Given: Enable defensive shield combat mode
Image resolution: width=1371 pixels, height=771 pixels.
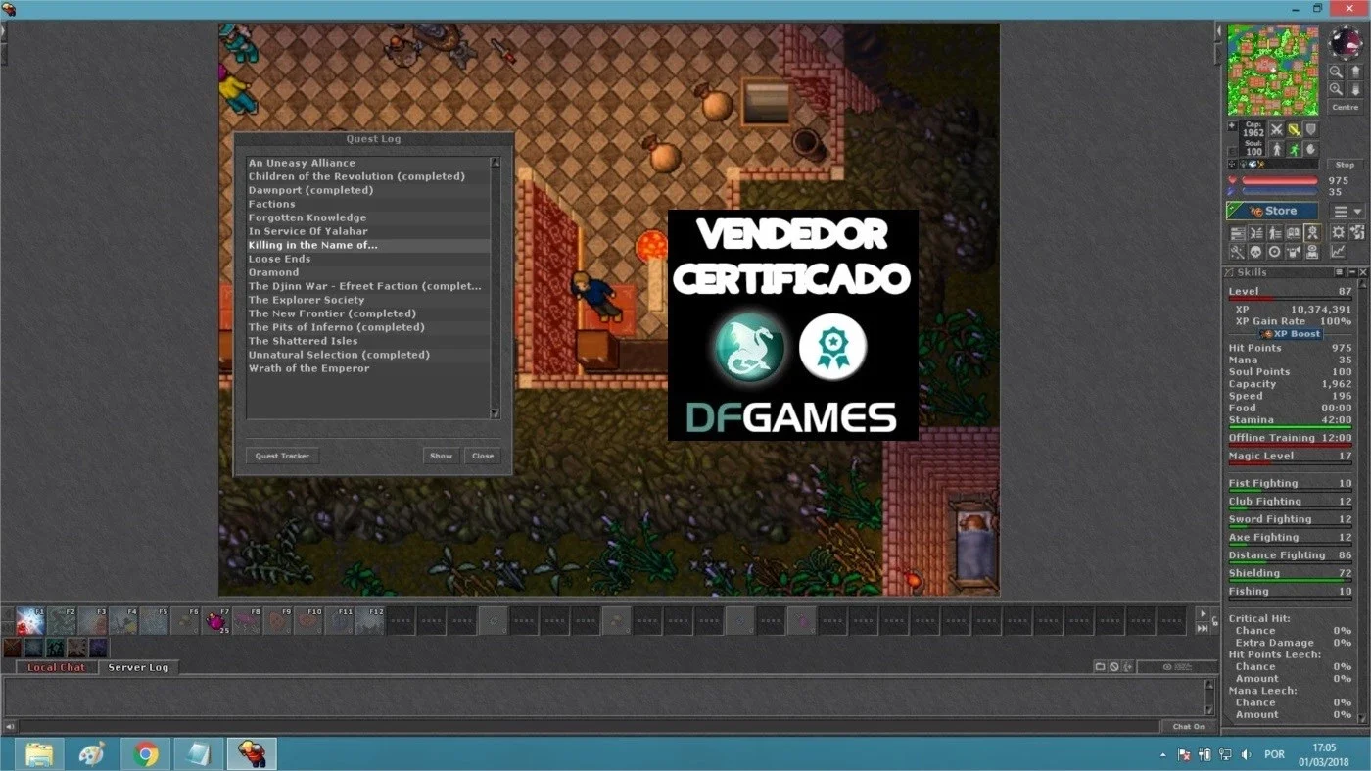Looking at the screenshot, I should tap(1311, 129).
